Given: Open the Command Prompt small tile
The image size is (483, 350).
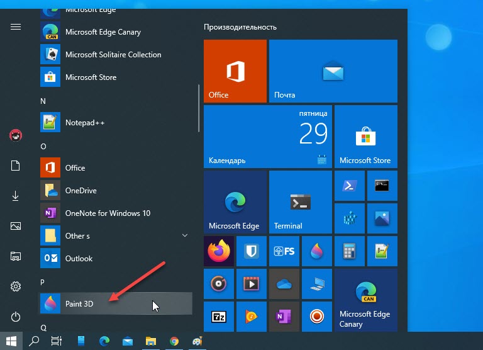Looking at the screenshot, I should click(x=382, y=186).
